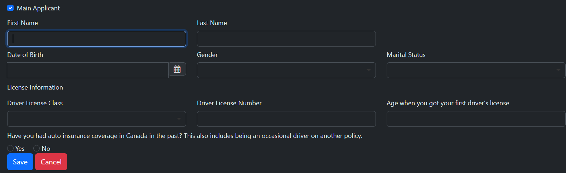Focus the first driver's license age field
This screenshot has width=566, height=173.
click(x=476, y=119)
